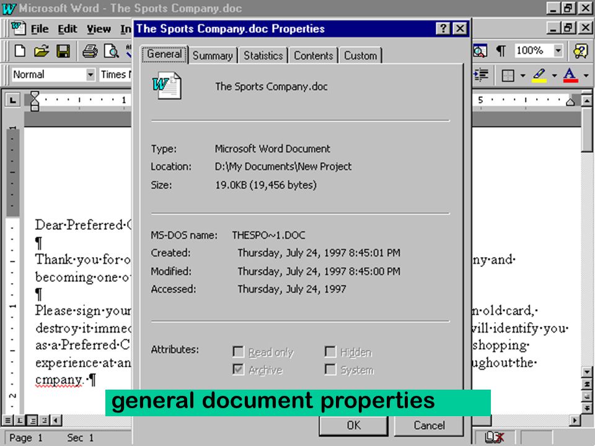Open the highlight color dropdown arrow
The width and height of the screenshot is (595, 446).
click(554, 76)
